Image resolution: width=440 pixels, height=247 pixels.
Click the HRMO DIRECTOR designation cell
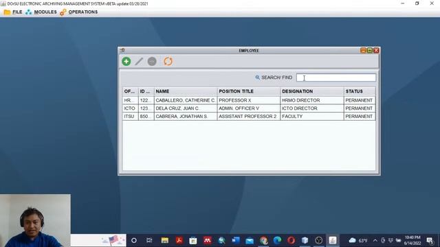click(312, 100)
